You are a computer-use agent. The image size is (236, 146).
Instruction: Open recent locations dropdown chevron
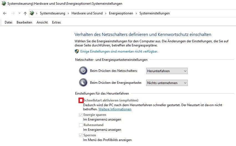[19, 13]
